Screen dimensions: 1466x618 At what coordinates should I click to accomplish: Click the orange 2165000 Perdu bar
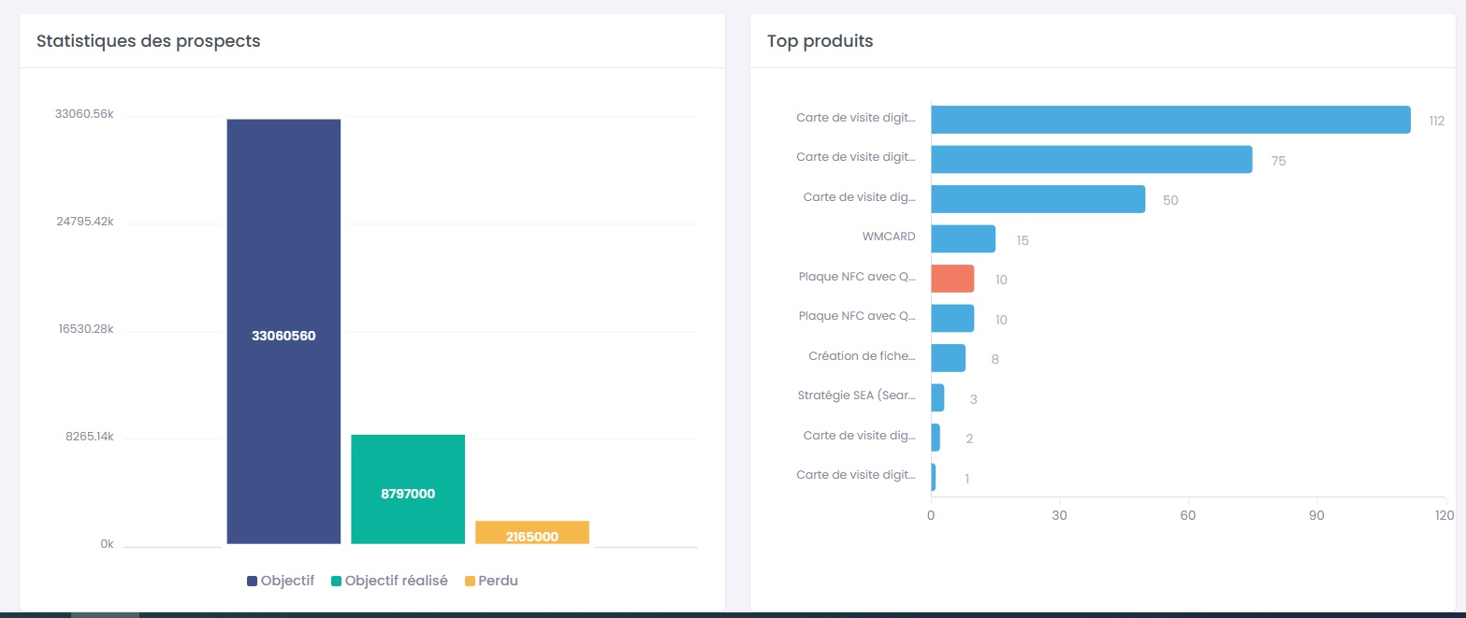532,533
